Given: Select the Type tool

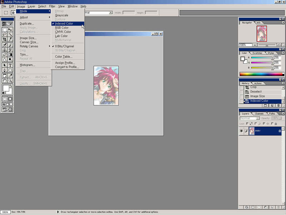Looking at the screenshot, I should (x=10, y=65).
